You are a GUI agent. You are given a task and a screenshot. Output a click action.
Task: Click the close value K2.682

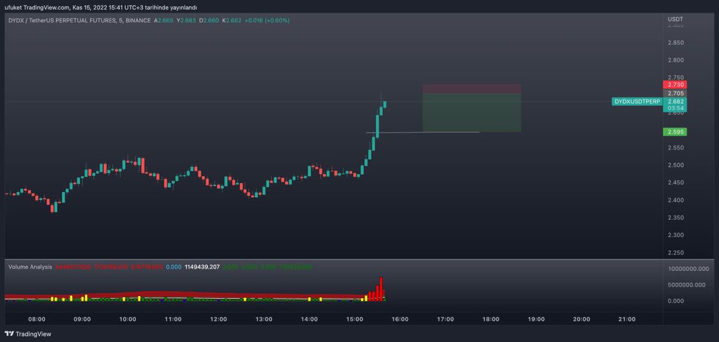(x=232, y=20)
